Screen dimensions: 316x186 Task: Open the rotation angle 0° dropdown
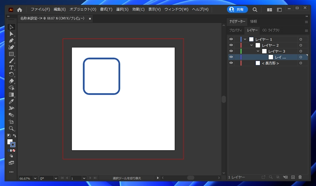point(56,179)
